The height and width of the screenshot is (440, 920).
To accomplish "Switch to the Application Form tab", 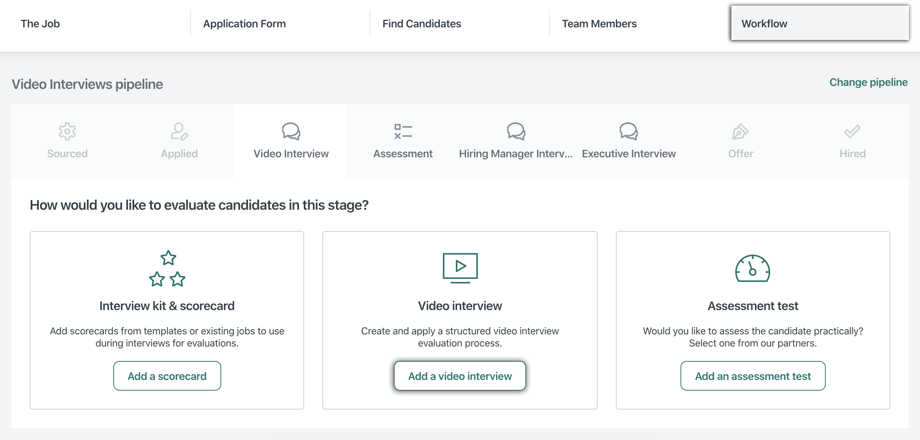I will [x=244, y=24].
